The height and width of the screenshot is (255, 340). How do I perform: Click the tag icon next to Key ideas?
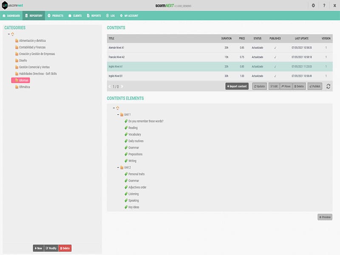click(x=126, y=207)
